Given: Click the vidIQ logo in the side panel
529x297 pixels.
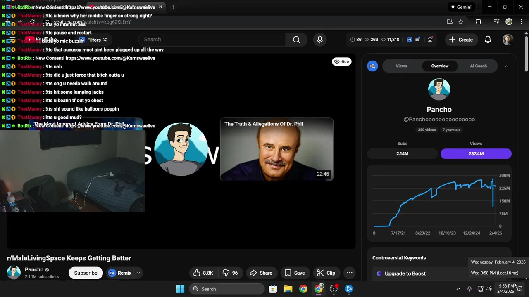Looking at the screenshot, I should (x=372, y=66).
